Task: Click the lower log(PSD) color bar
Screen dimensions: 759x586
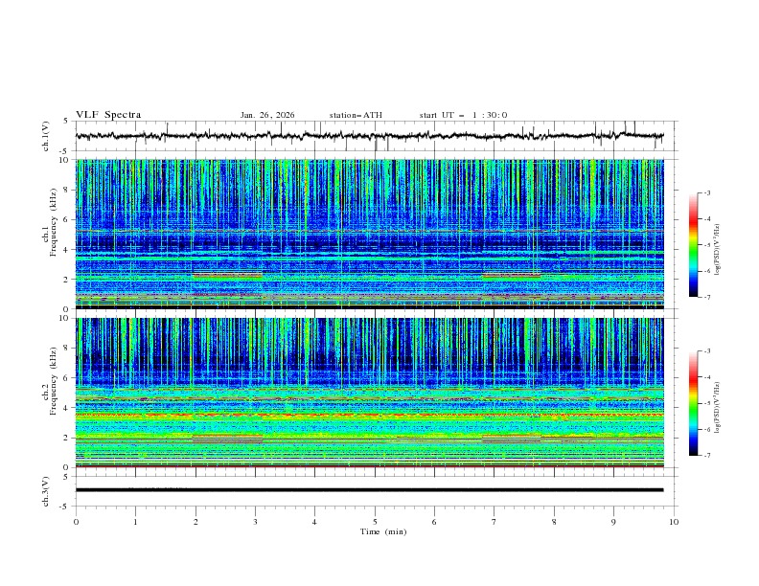Action: click(x=694, y=403)
